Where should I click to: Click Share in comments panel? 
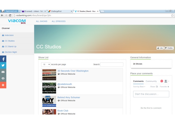[x=154, y=87]
